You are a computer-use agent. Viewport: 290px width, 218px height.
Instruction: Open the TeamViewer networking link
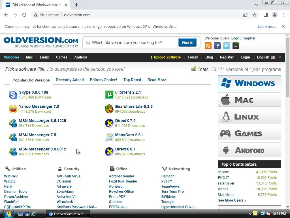(x=171, y=186)
